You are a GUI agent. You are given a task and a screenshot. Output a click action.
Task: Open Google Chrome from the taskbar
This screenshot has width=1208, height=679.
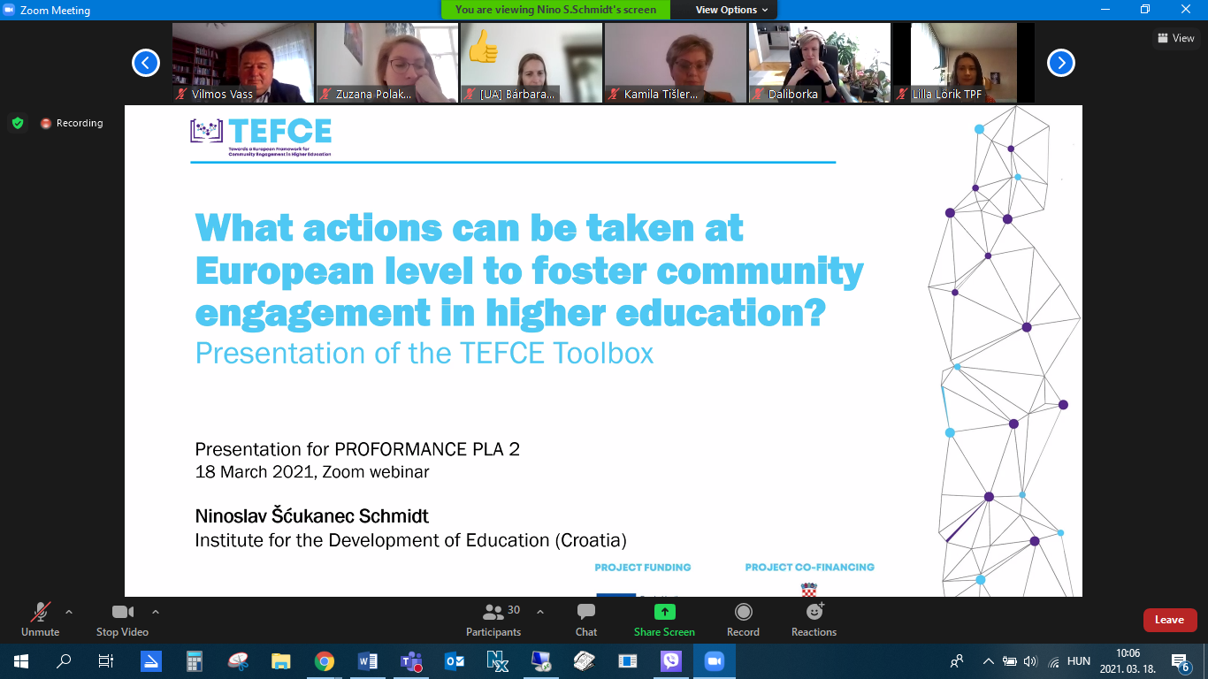(325, 661)
